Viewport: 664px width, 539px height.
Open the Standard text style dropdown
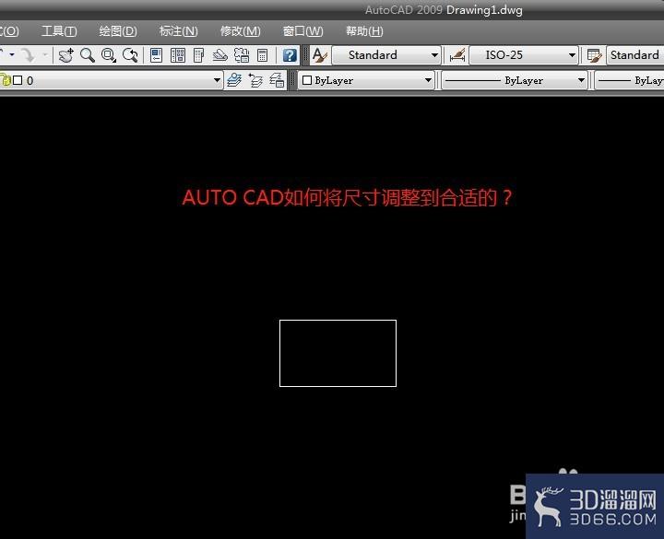[x=385, y=55]
